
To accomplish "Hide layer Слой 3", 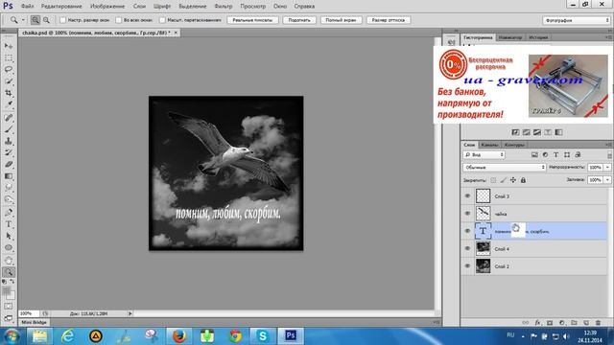I will (467, 195).
